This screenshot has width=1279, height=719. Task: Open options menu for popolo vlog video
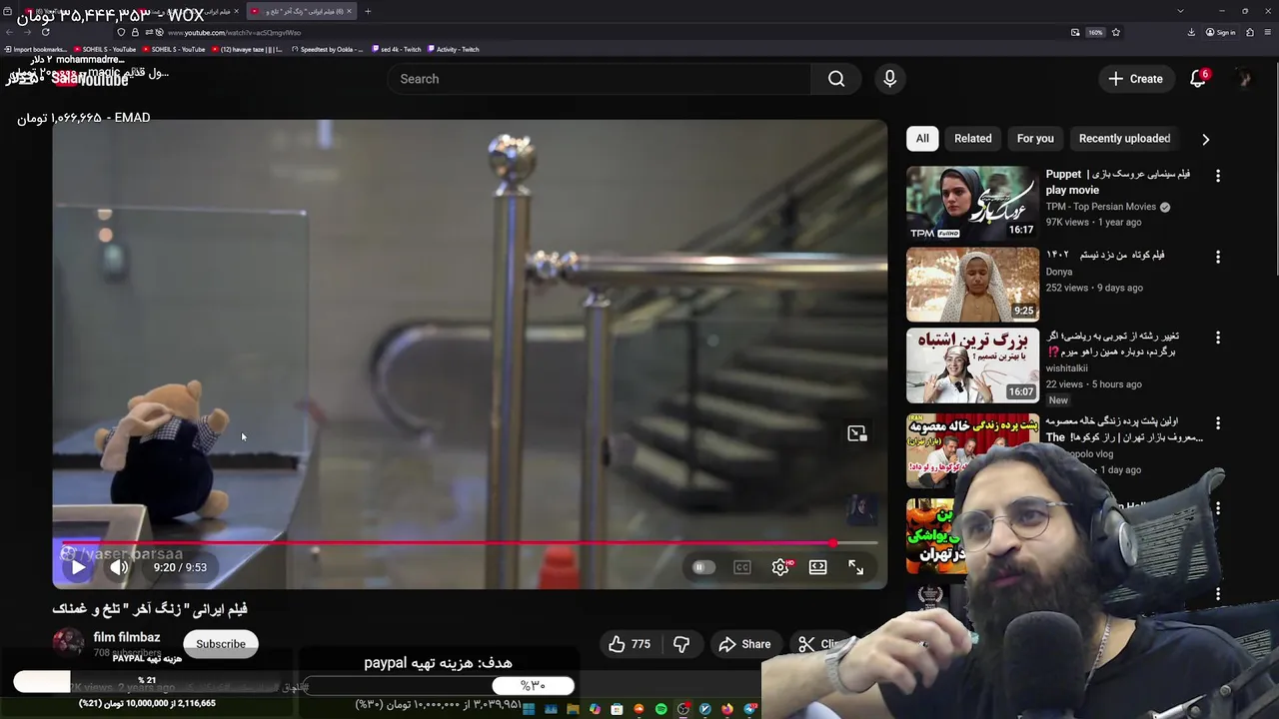pos(1217,422)
